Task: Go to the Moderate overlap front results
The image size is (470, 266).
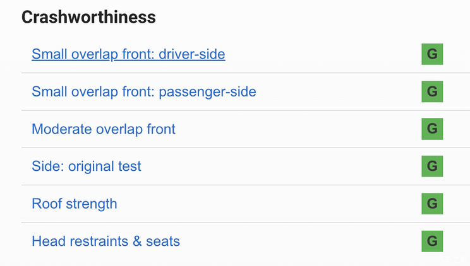Action: tap(104, 129)
